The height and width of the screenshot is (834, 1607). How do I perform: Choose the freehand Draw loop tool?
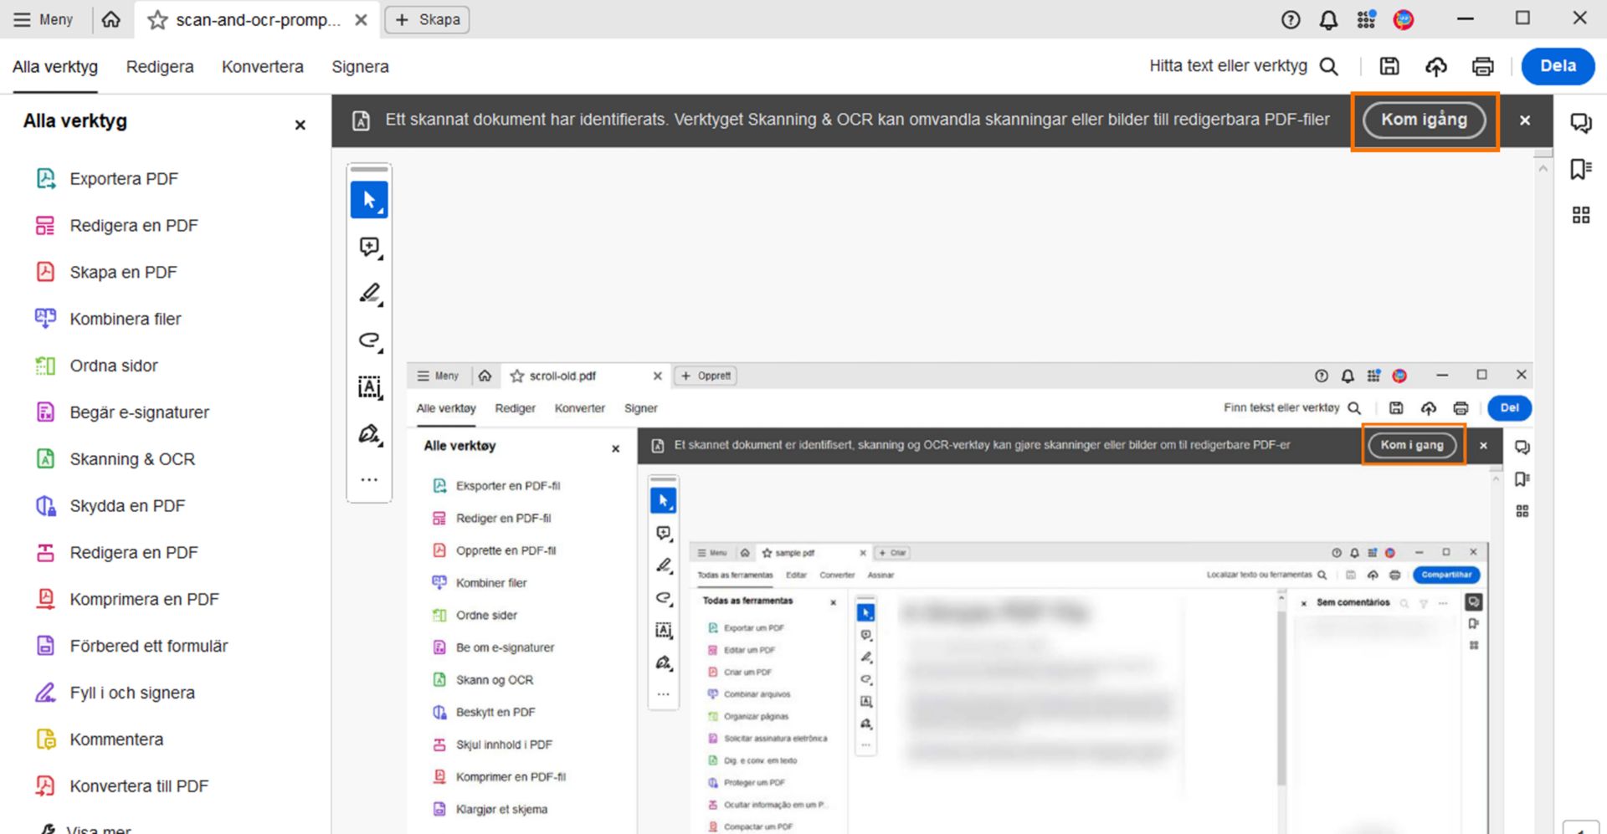(369, 340)
